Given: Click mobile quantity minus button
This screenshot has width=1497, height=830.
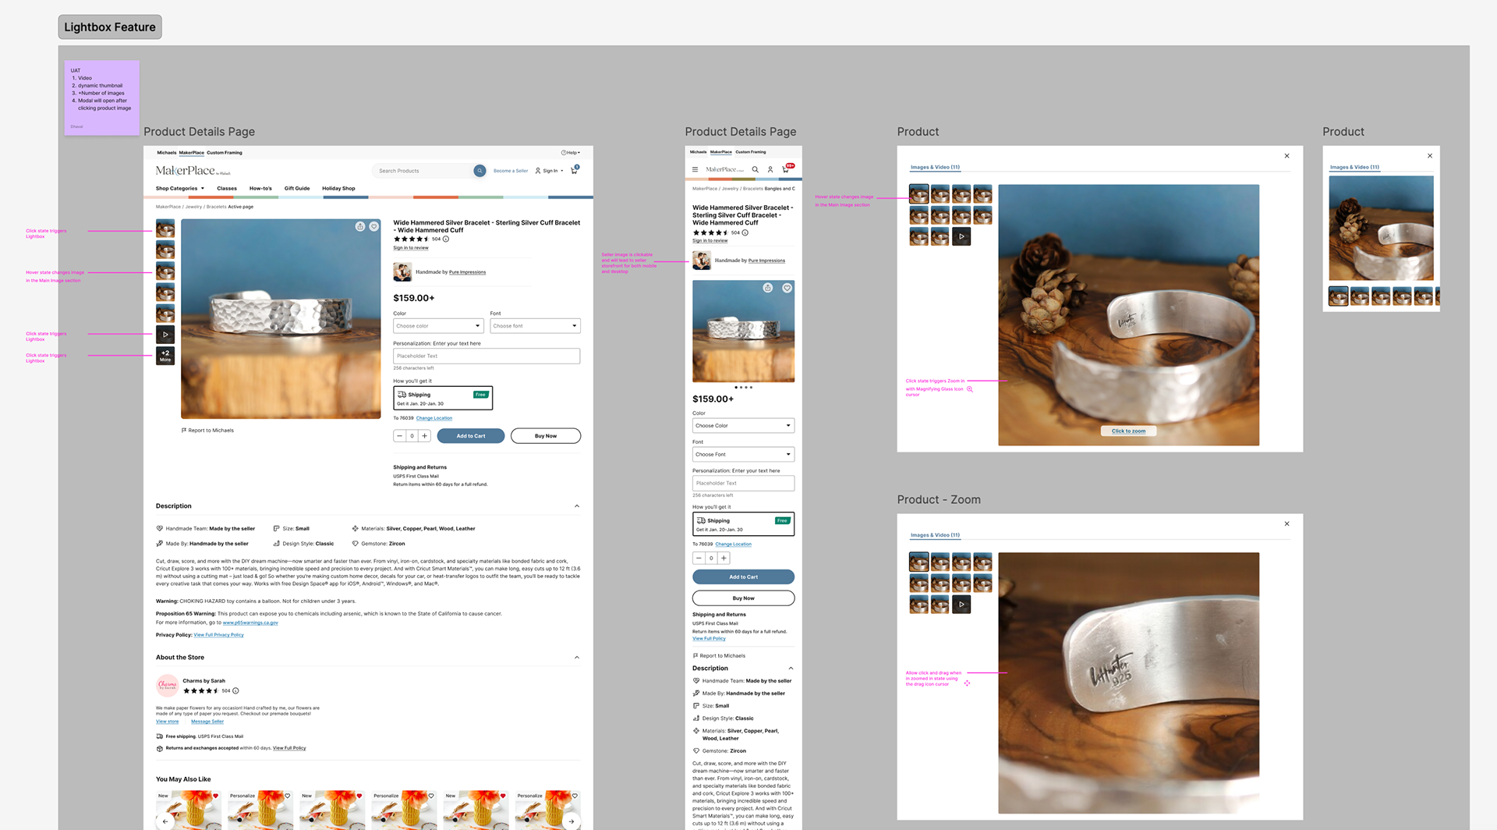Looking at the screenshot, I should [x=699, y=558].
